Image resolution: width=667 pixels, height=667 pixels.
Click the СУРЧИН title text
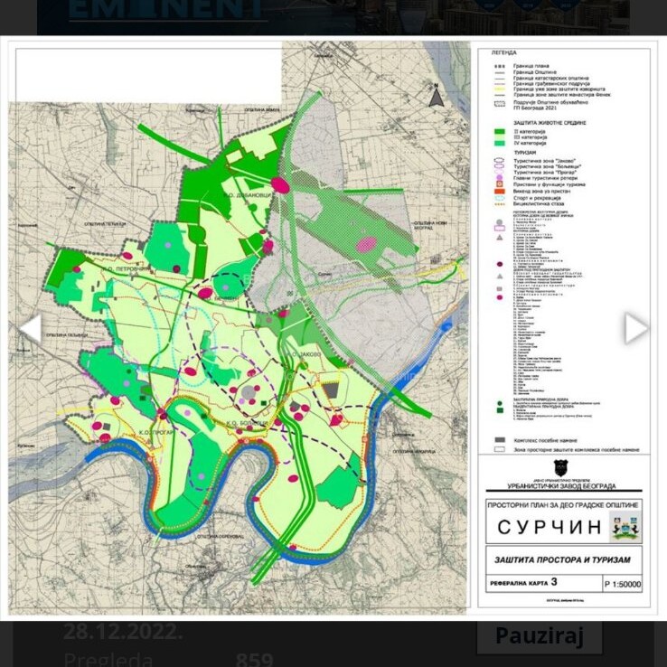click(x=550, y=527)
